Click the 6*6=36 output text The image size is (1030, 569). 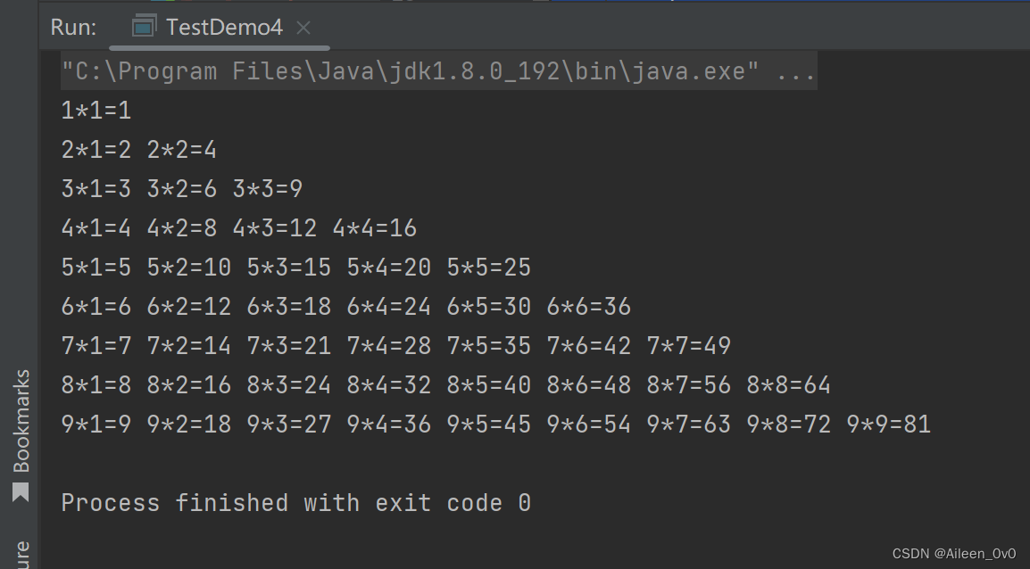tap(588, 307)
